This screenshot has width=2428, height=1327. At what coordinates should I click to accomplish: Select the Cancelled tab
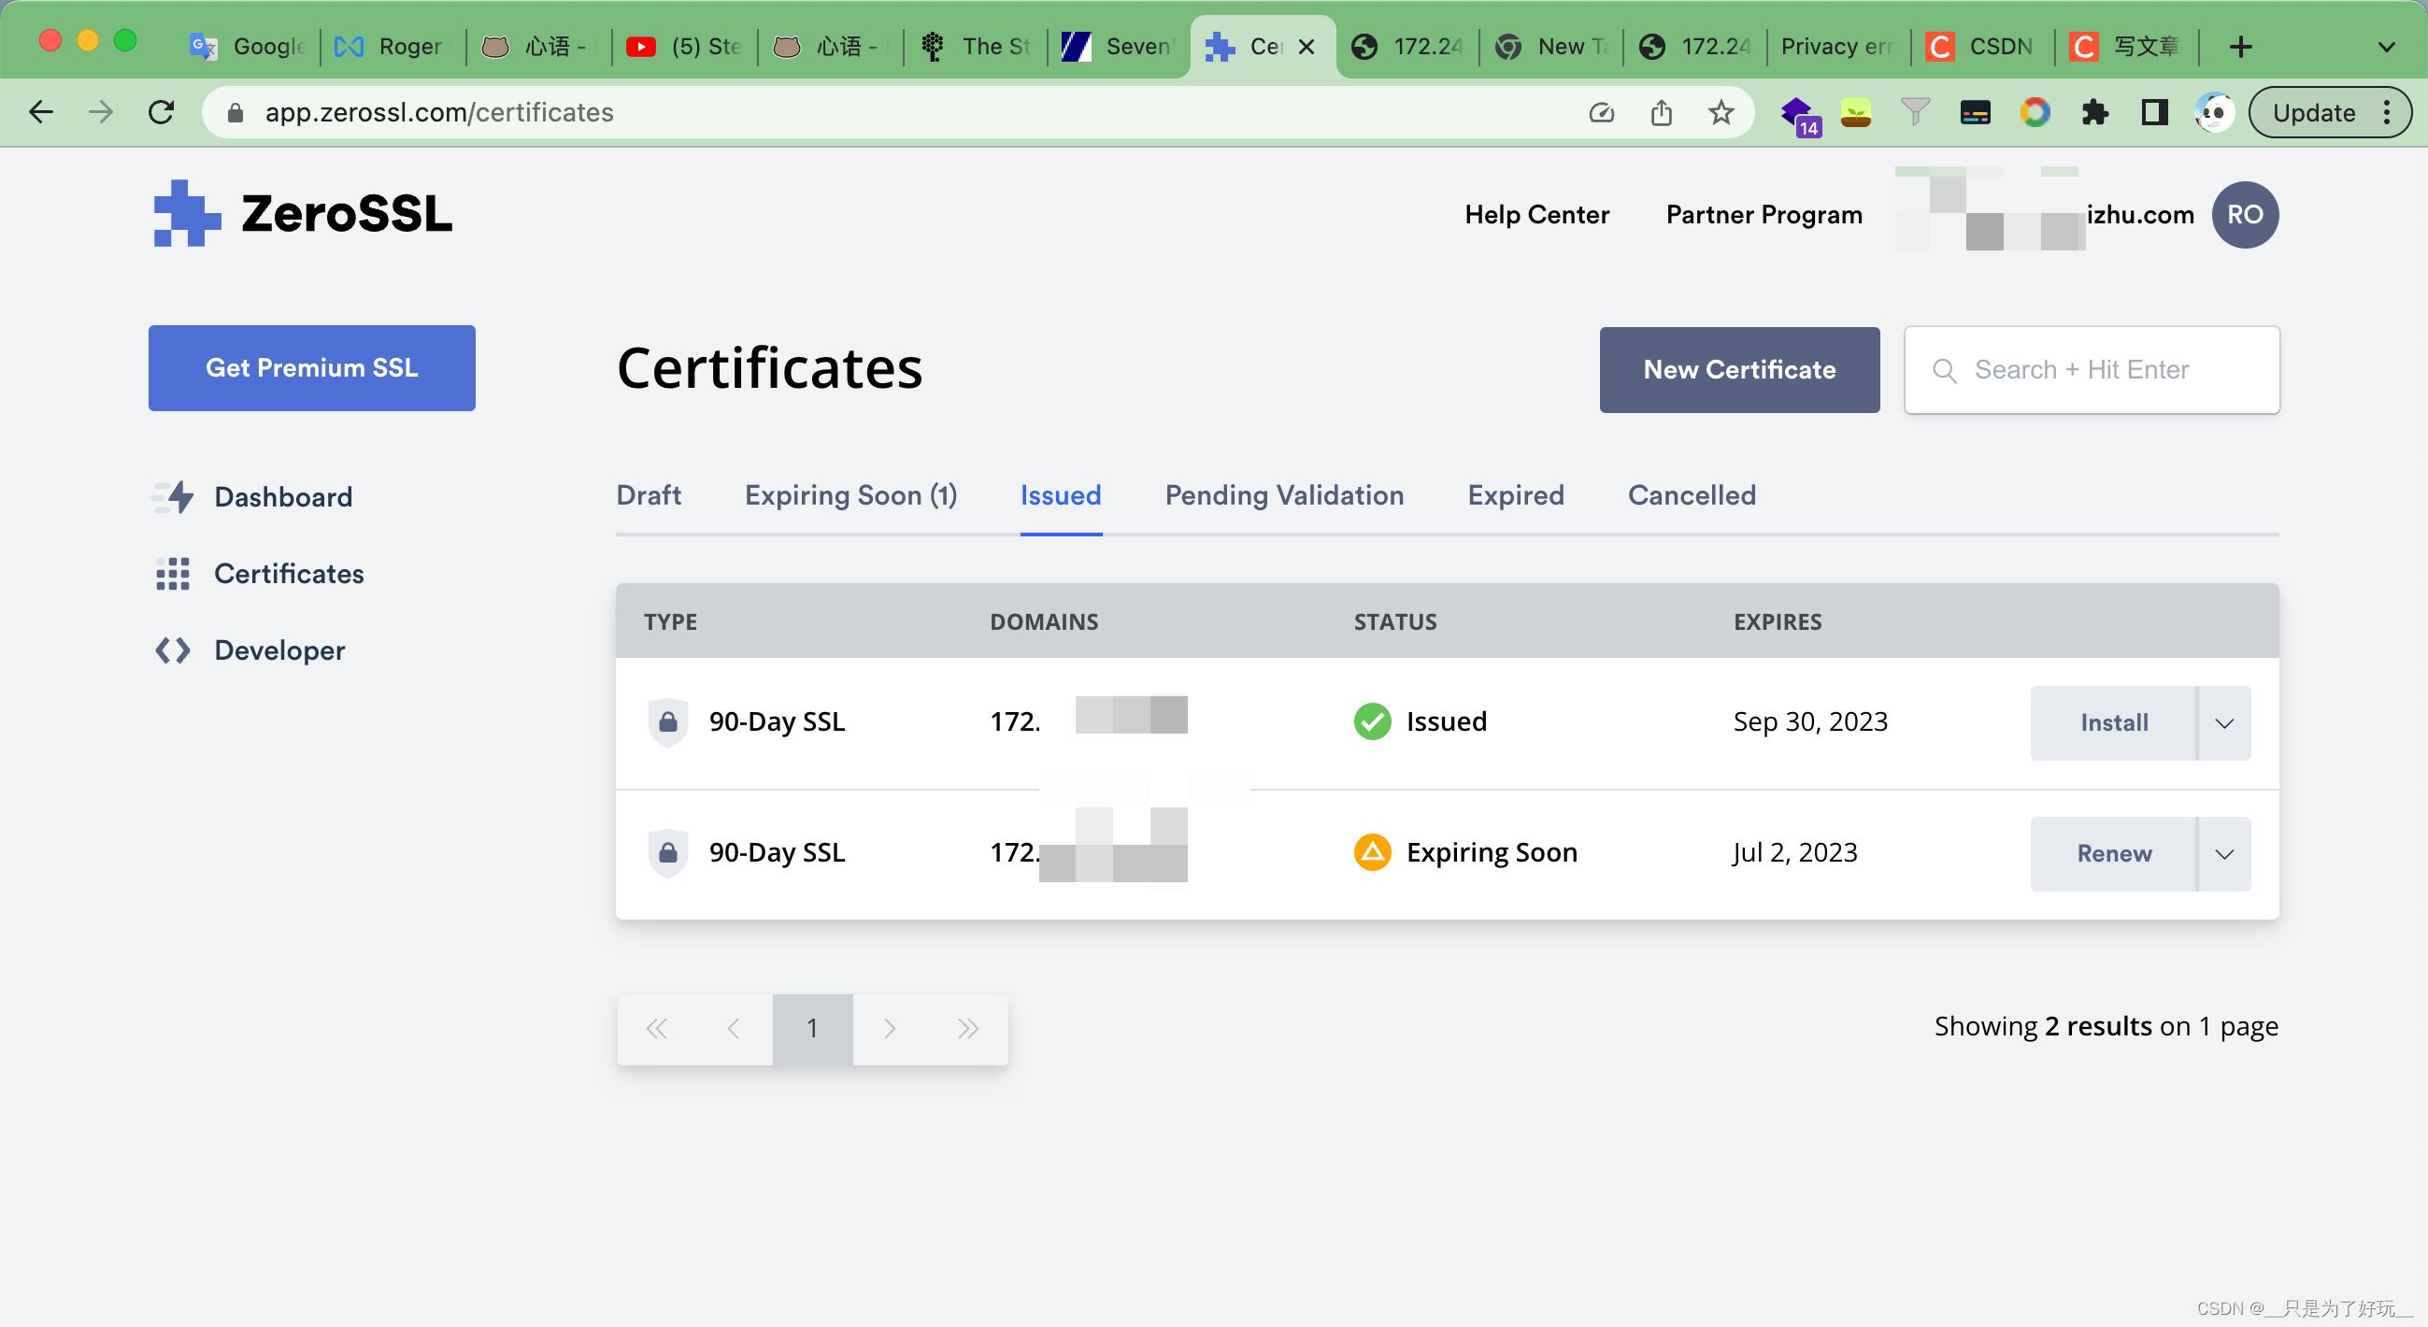[x=1691, y=494]
